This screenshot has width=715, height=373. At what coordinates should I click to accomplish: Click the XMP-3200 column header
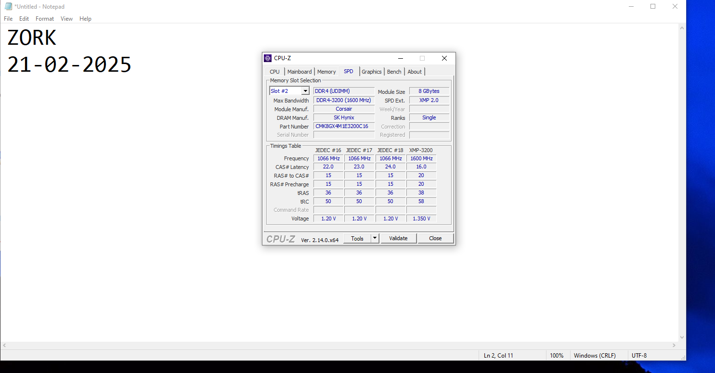click(421, 150)
